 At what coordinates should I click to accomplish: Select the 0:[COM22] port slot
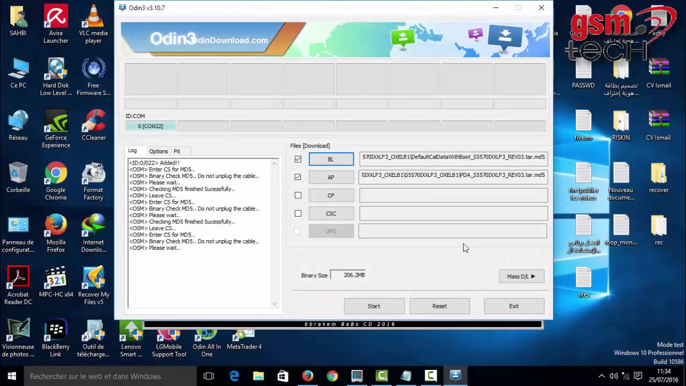point(151,126)
